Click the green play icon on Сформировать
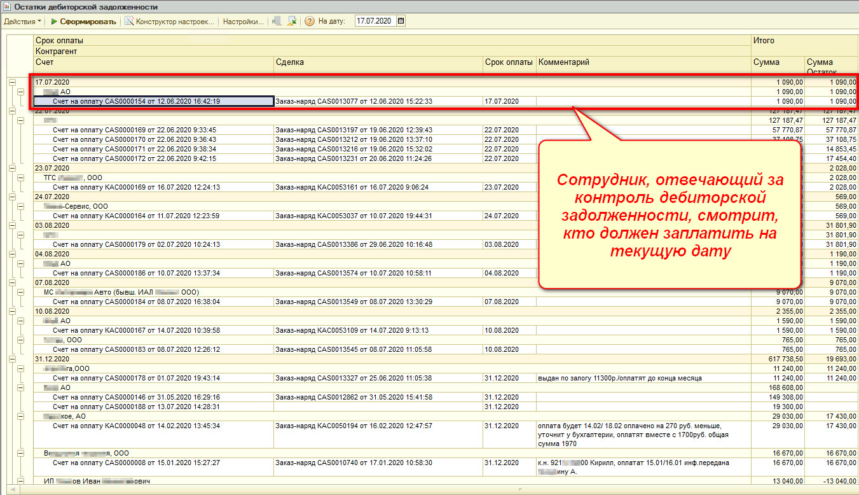Viewport: 859px width, 495px height. click(x=54, y=21)
